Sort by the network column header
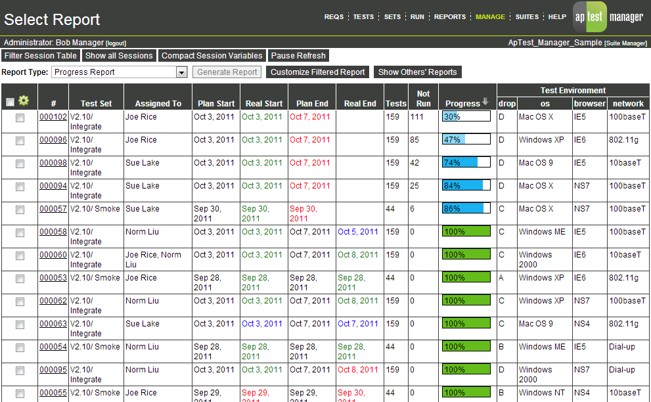The image size is (651, 402). pyautogui.click(x=628, y=104)
